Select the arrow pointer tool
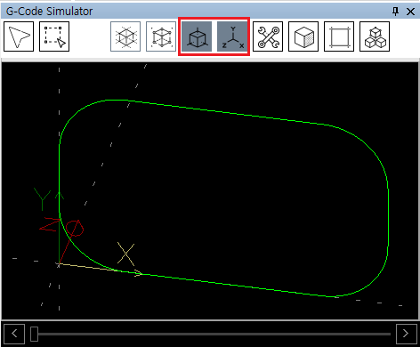 (x=19, y=36)
